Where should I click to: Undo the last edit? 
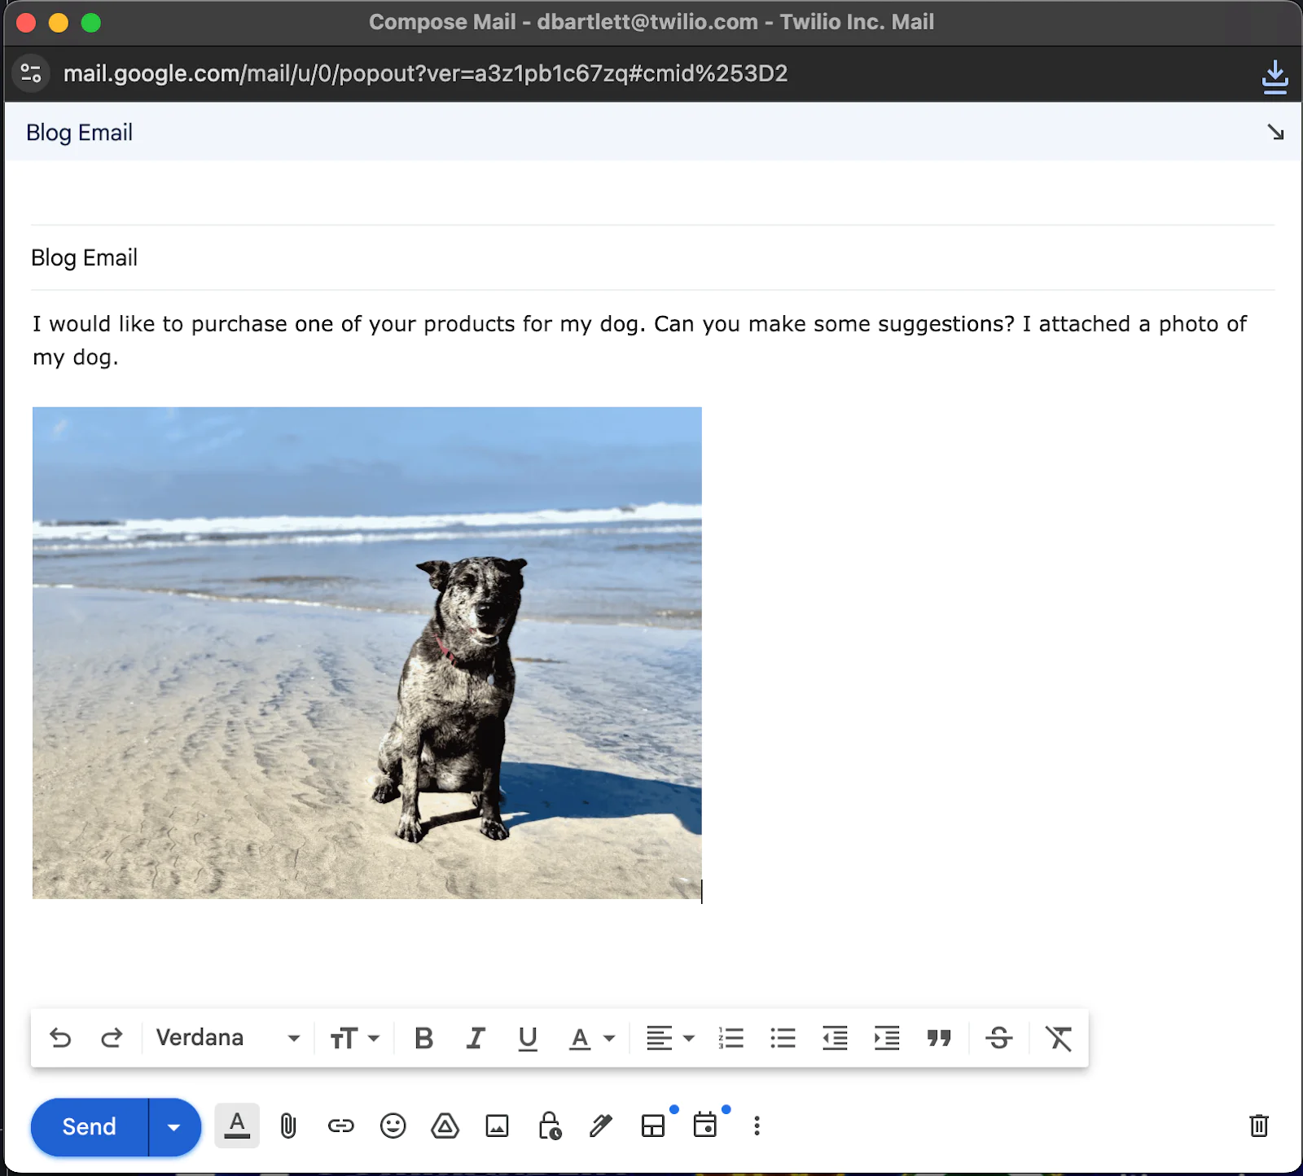61,1038
